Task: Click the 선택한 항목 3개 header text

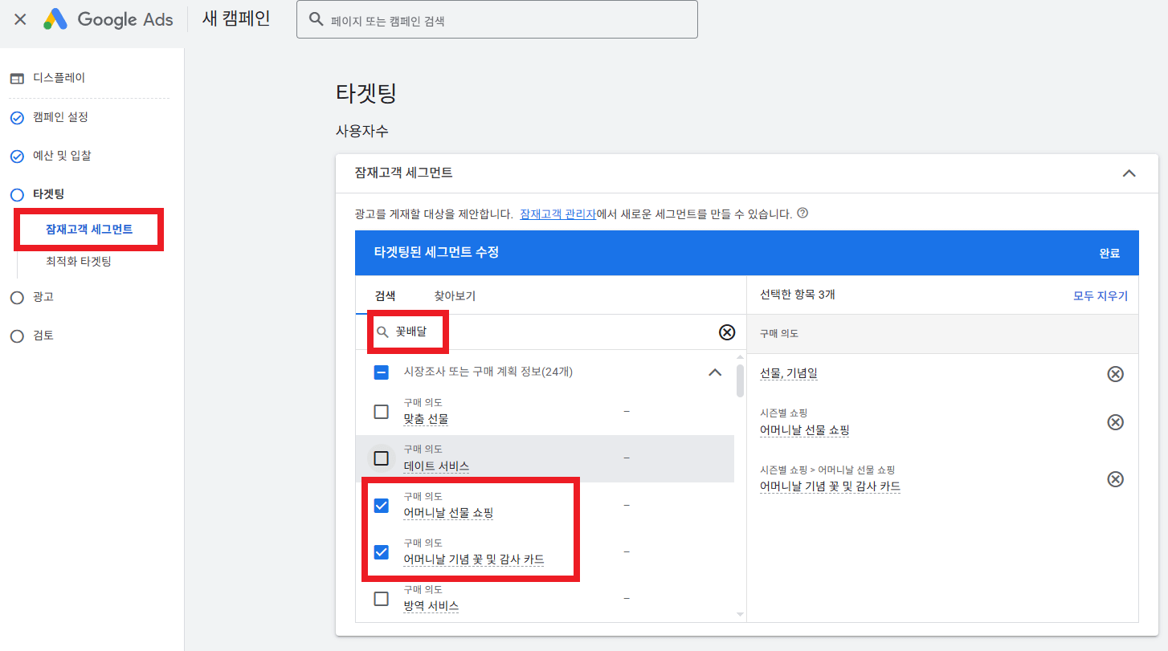Action: (x=798, y=295)
